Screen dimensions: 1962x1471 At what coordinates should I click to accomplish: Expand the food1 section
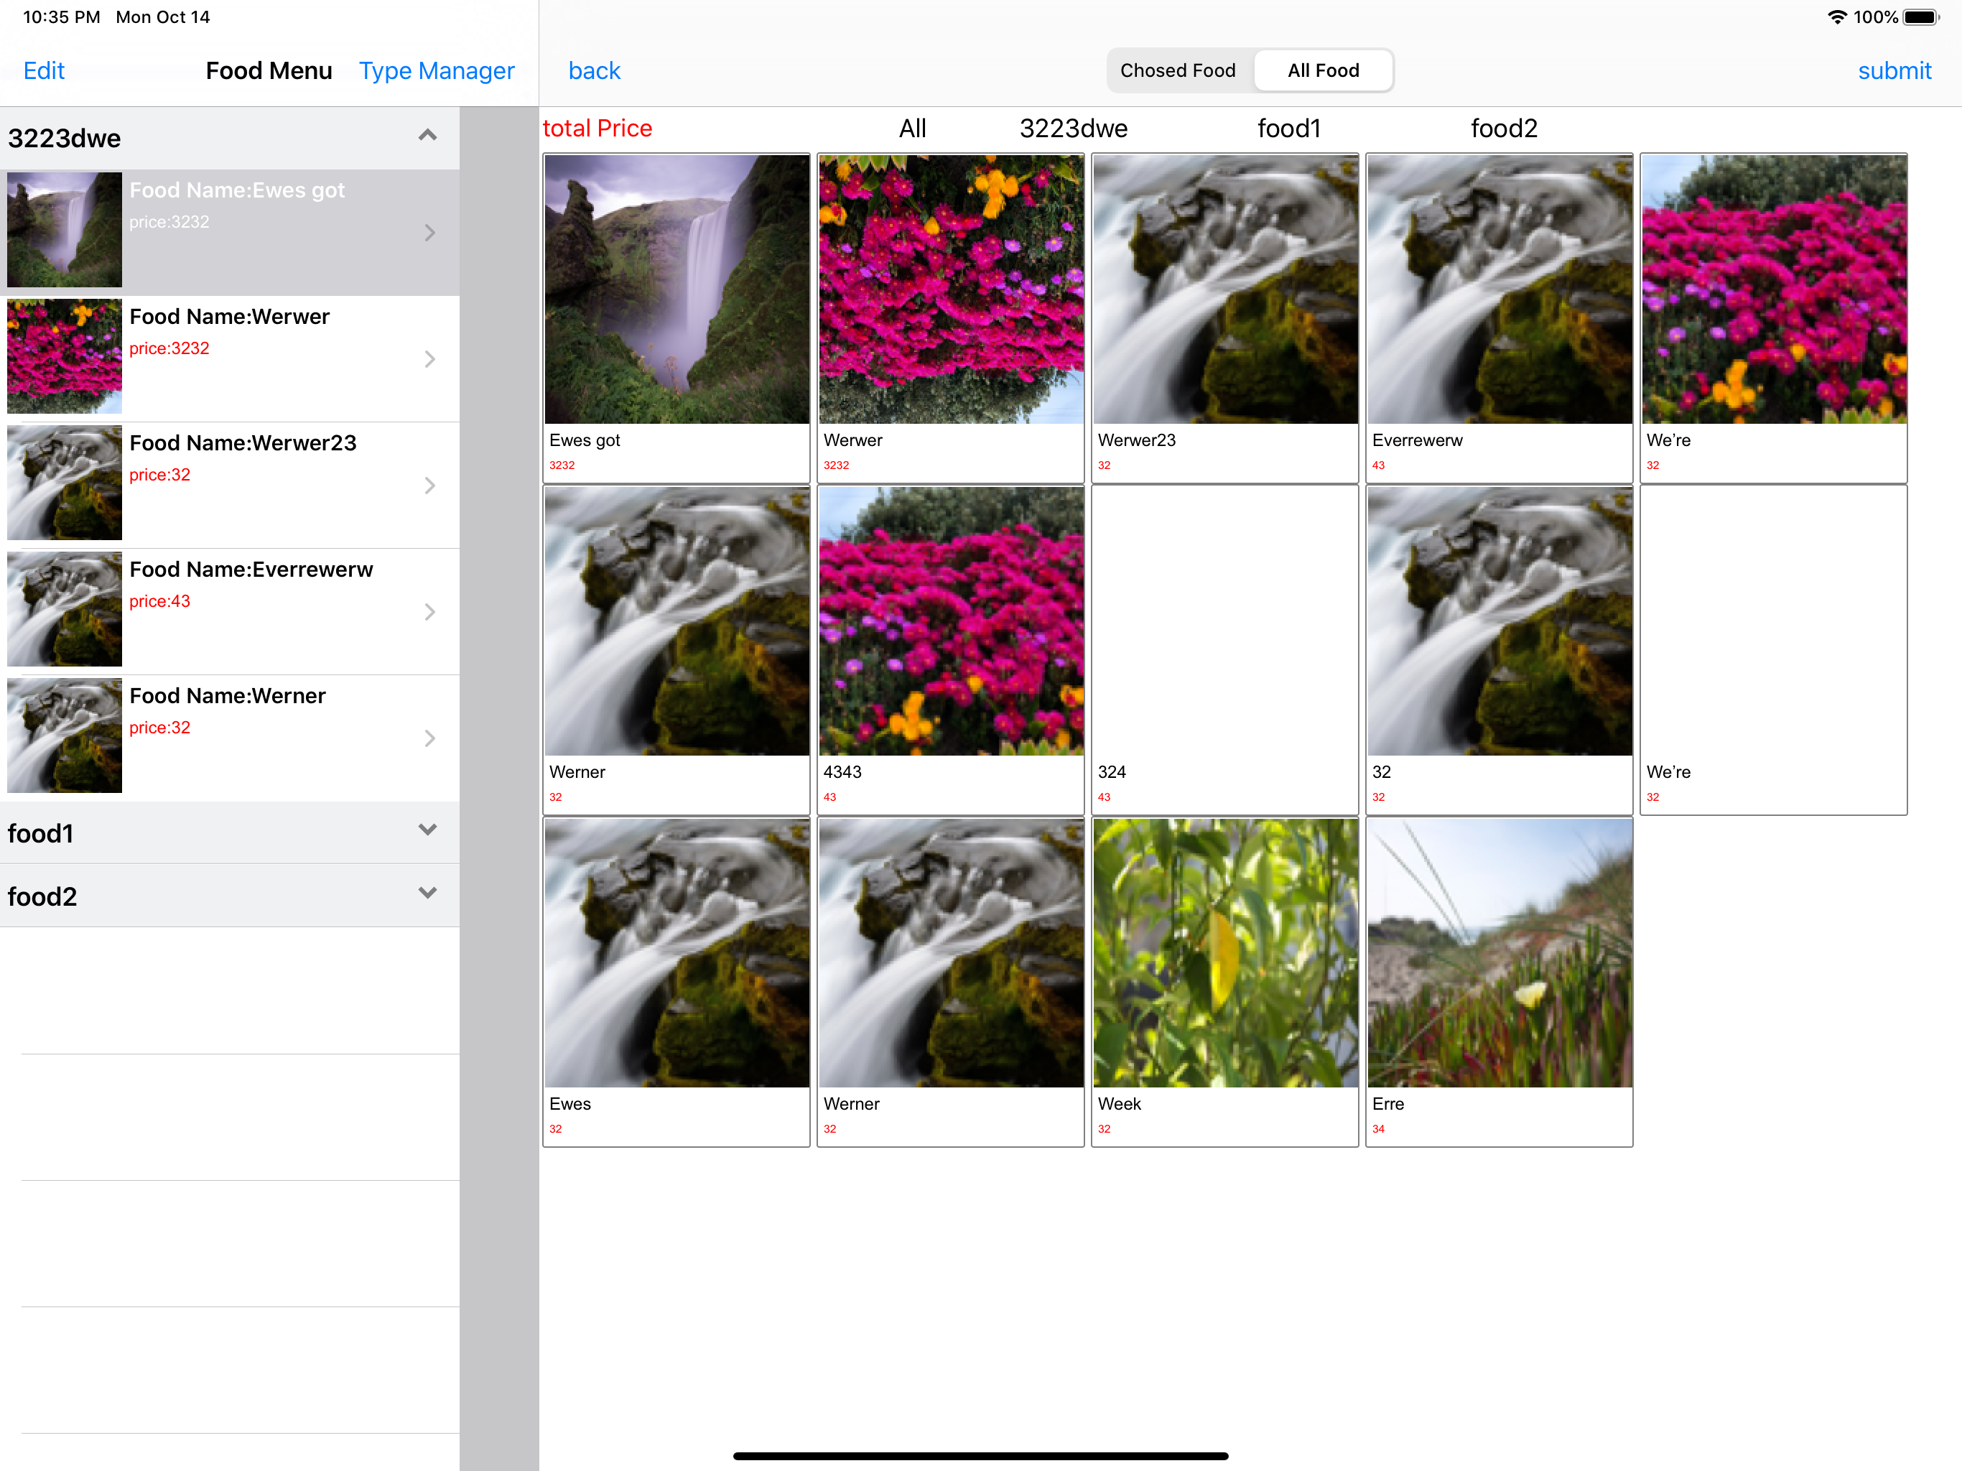427,830
